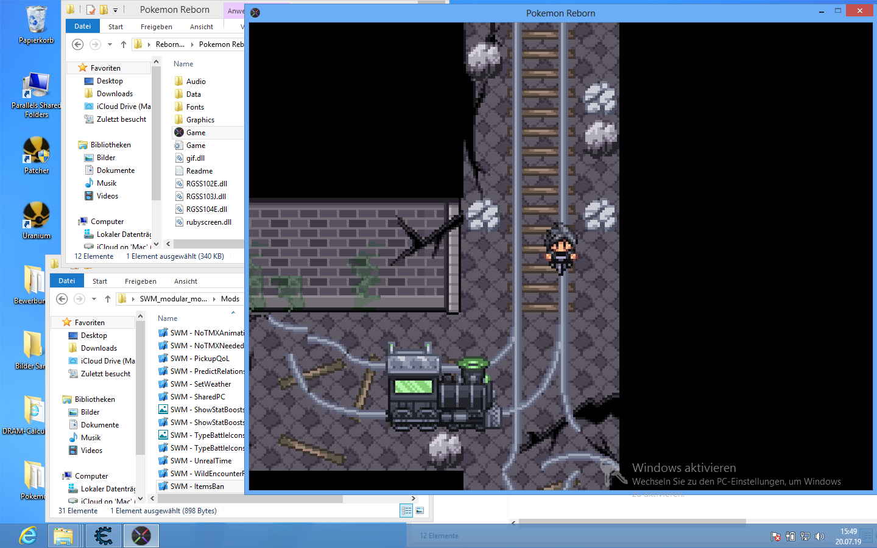The image size is (877, 548).
Task: Click the Name column header above Audio
Action: [183, 64]
